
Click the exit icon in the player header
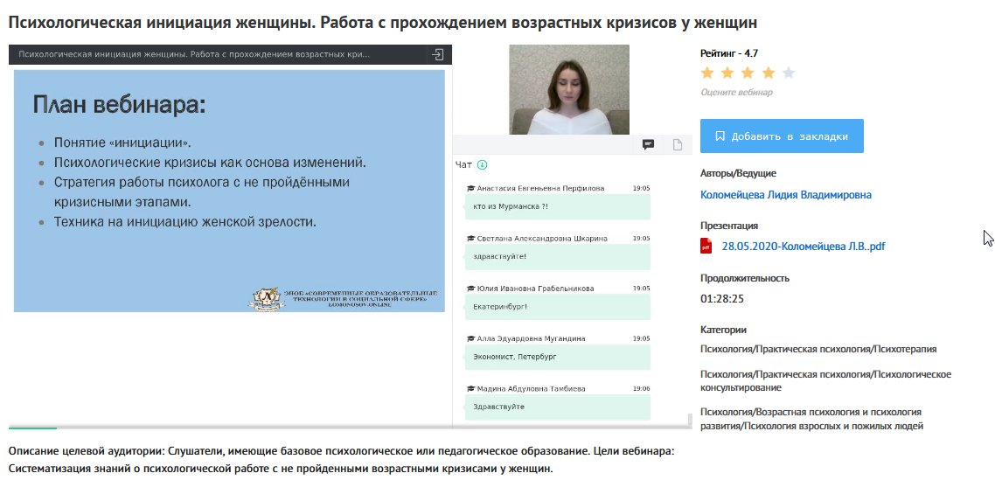438,54
